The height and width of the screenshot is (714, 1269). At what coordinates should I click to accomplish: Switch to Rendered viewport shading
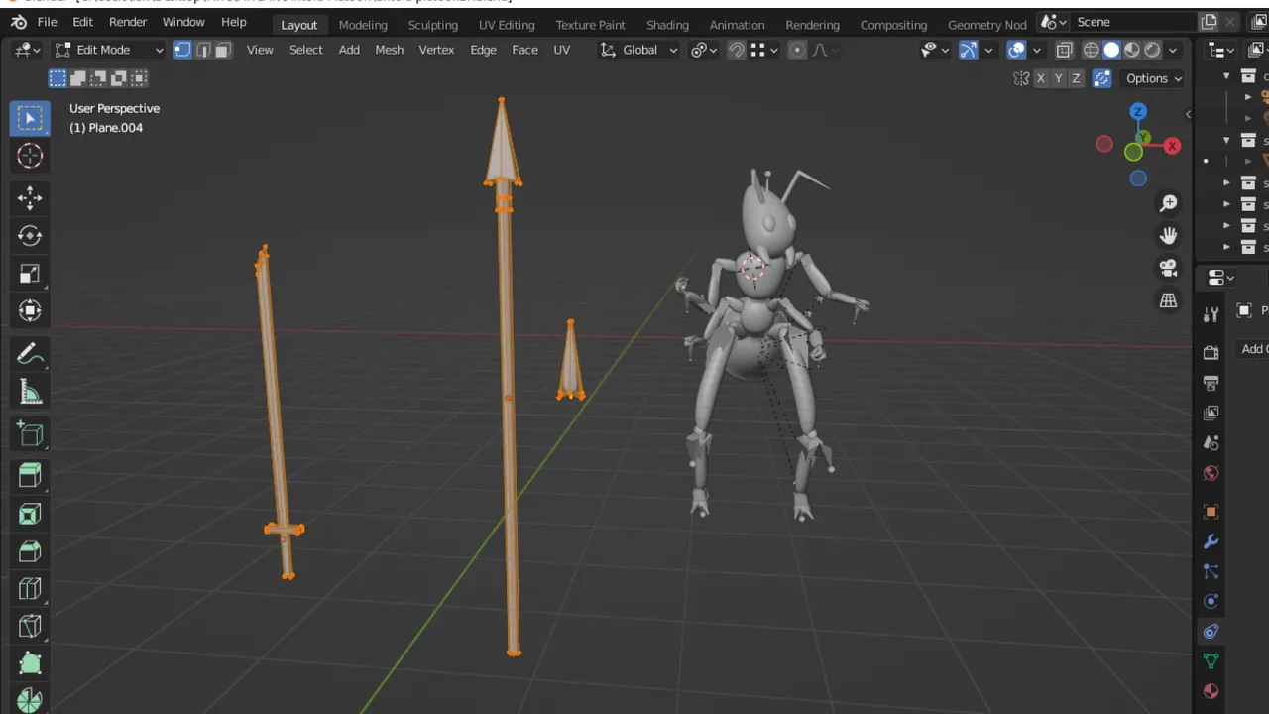[x=1152, y=50]
